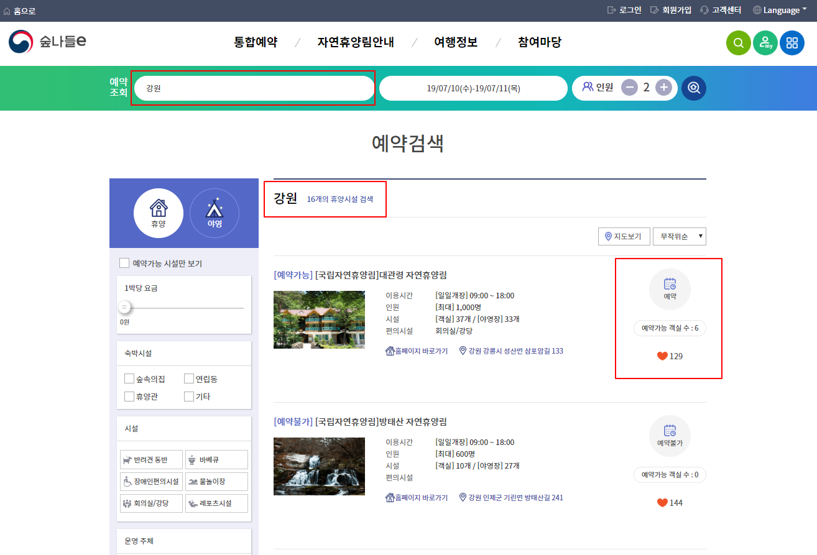Click the 방태산 waterfall thumbnail
The height and width of the screenshot is (555, 817).
319,466
